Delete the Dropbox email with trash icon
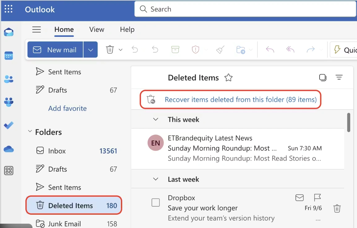The height and width of the screenshot is (228, 357). (337, 209)
